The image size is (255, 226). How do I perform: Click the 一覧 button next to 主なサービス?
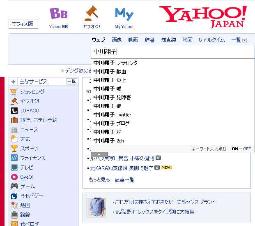(71, 82)
